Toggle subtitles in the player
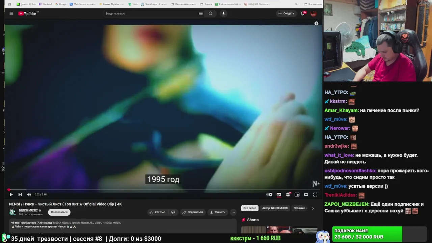Image resolution: width=432 pixels, height=243 pixels. [279, 194]
